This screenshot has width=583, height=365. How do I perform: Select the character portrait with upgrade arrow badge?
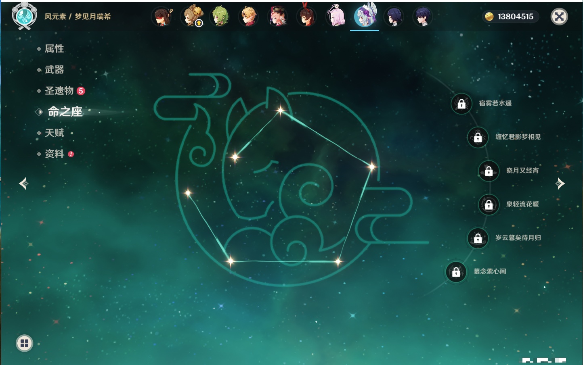tap(191, 17)
